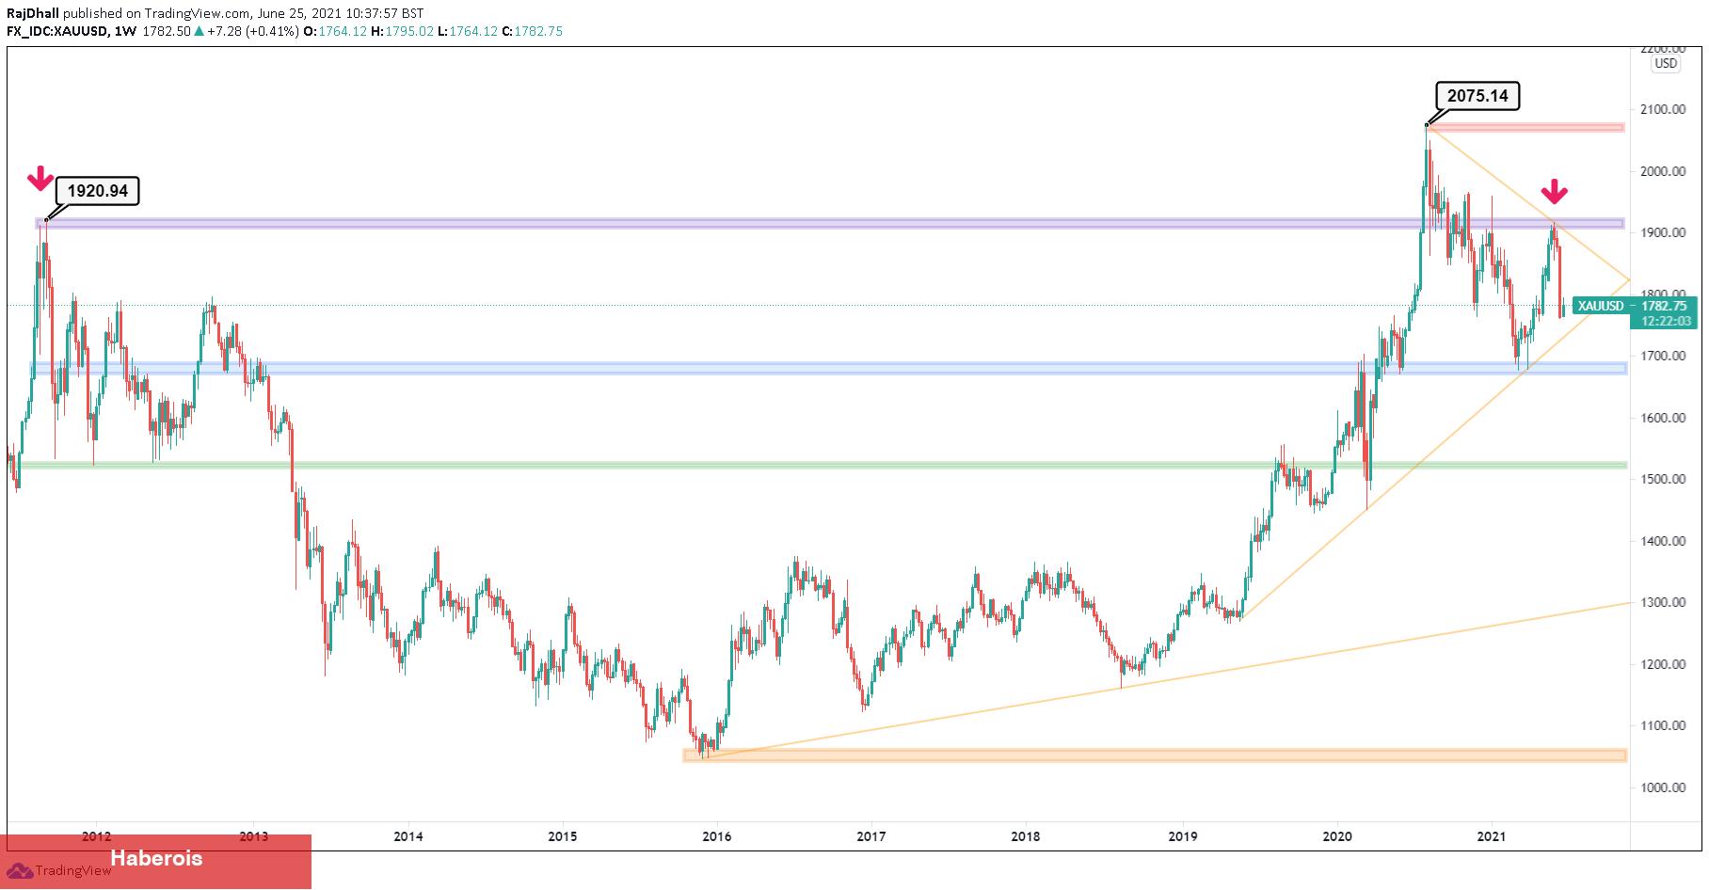Select the 2075.14 price callout label

tap(1477, 96)
